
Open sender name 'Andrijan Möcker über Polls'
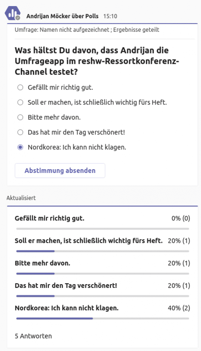click(x=62, y=16)
